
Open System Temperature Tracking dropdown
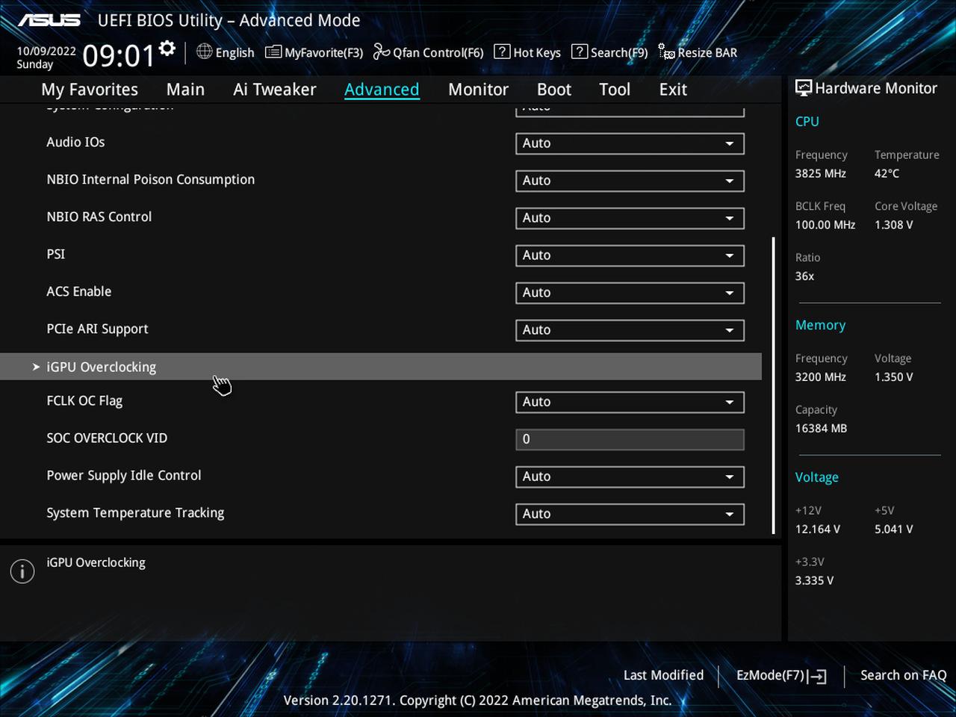click(x=630, y=514)
